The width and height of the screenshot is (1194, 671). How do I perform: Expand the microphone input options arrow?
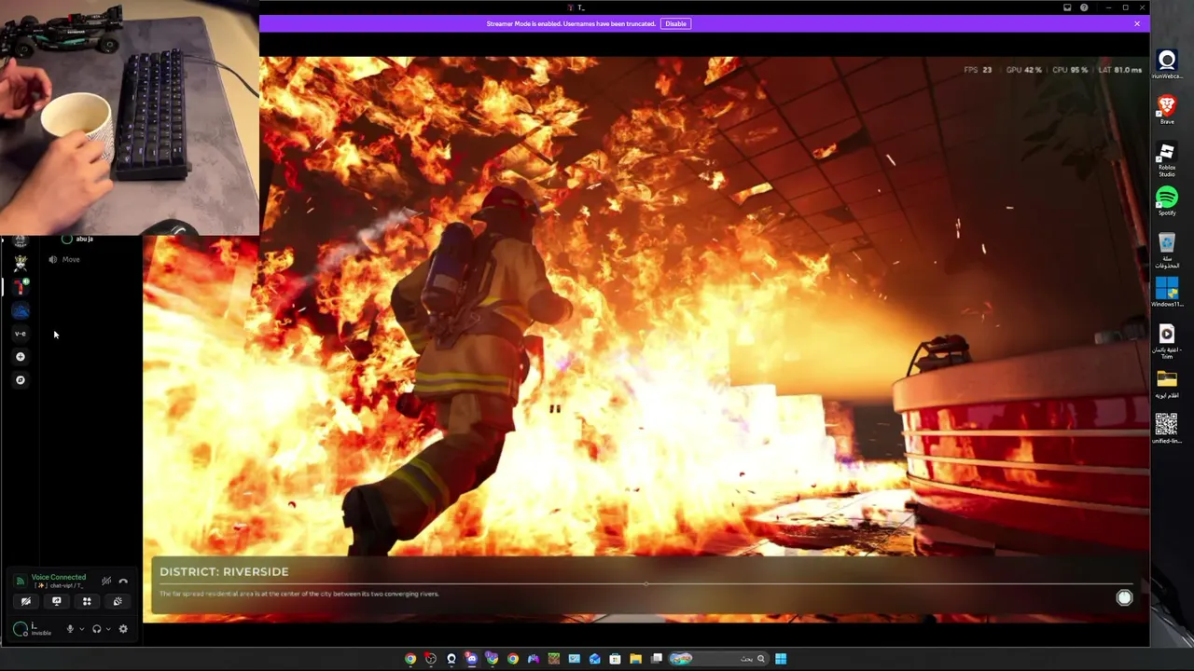[81, 629]
